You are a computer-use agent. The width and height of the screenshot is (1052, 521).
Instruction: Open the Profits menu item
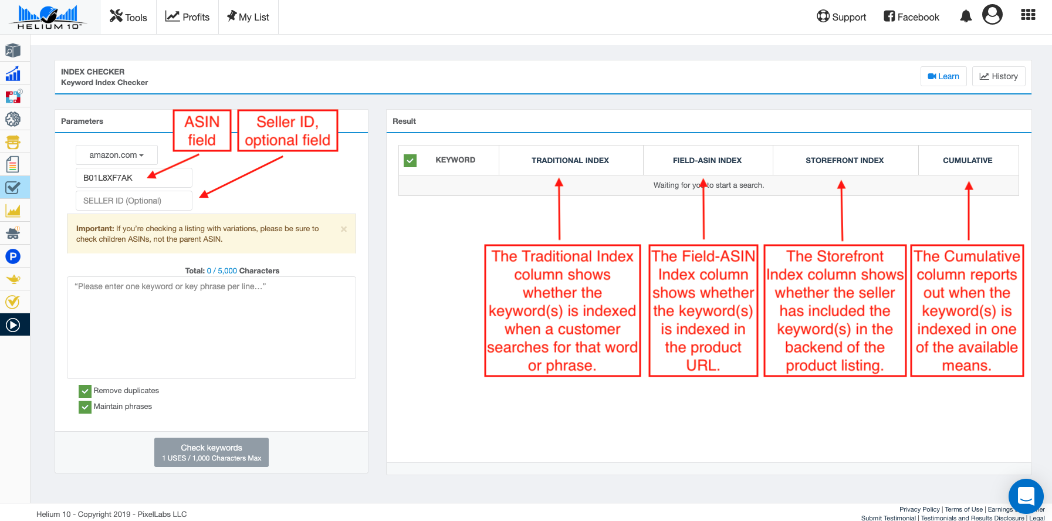(x=188, y=17)
